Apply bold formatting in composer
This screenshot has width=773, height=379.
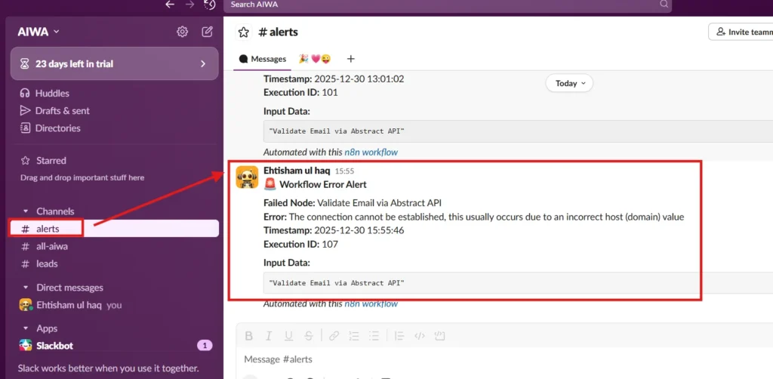point(249,336)
